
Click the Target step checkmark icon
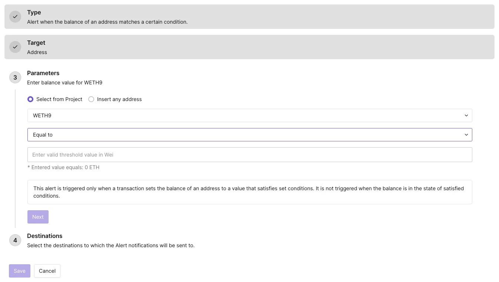coord(15,47)
